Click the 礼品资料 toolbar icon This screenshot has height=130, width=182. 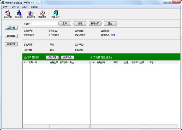19,14
